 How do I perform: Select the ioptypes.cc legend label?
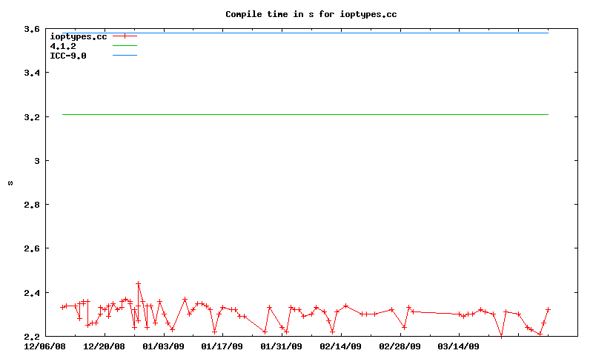click(x=78, y=36)
